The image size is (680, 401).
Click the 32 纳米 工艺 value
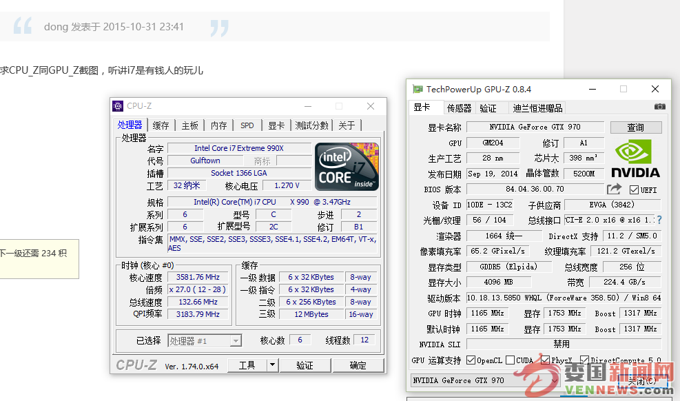point(187,185)
